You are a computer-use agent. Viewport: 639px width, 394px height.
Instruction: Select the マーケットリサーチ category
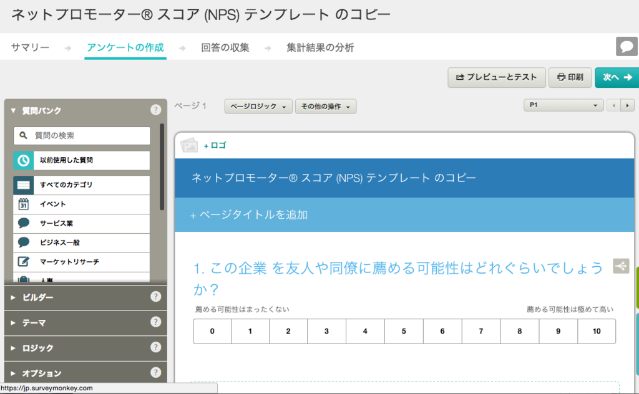tap(82, 262)
